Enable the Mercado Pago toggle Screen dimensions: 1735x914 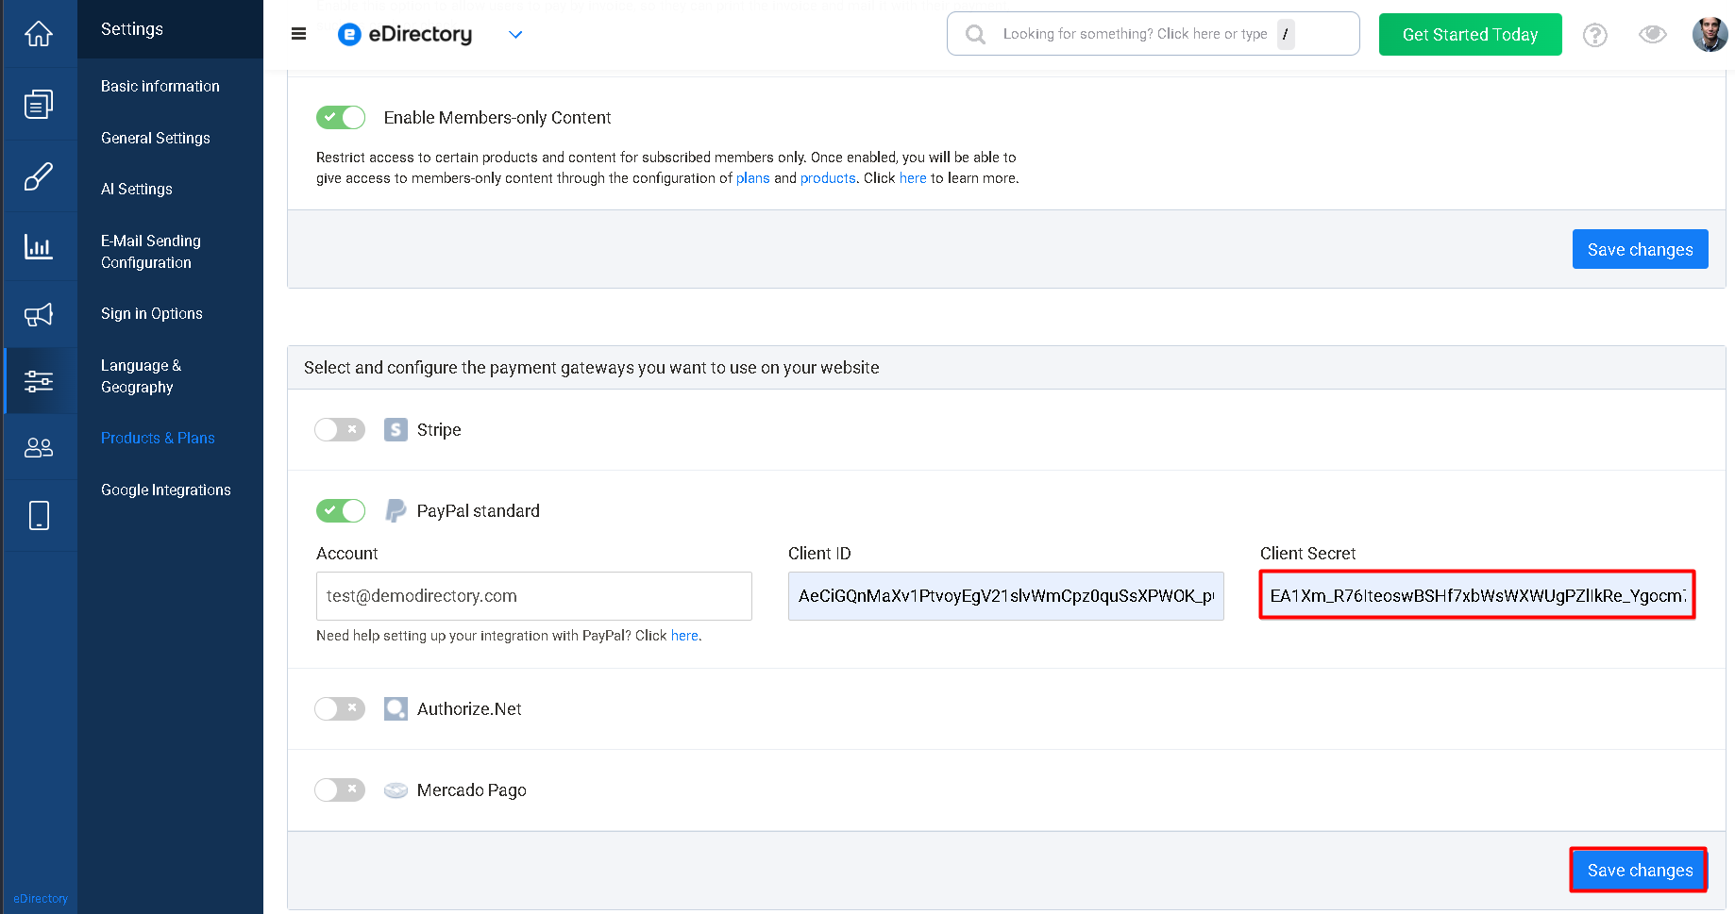click(340, 789)
